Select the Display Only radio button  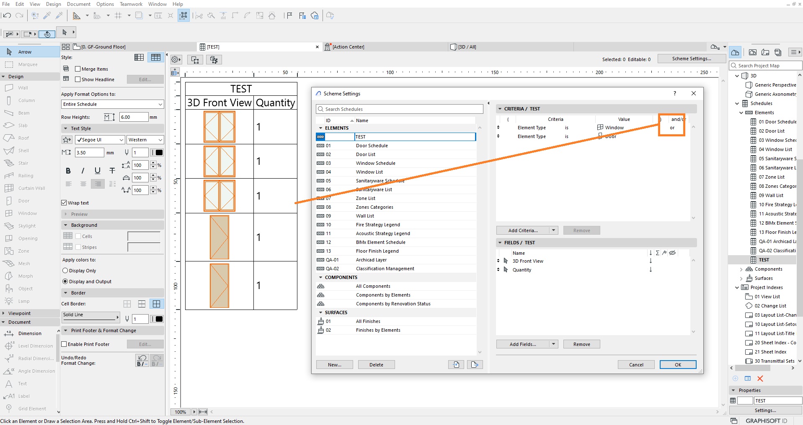tap(65, 271)
